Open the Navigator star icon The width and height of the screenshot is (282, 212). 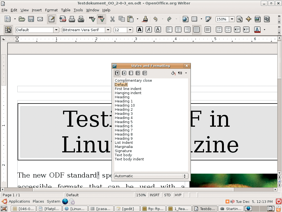249,19
